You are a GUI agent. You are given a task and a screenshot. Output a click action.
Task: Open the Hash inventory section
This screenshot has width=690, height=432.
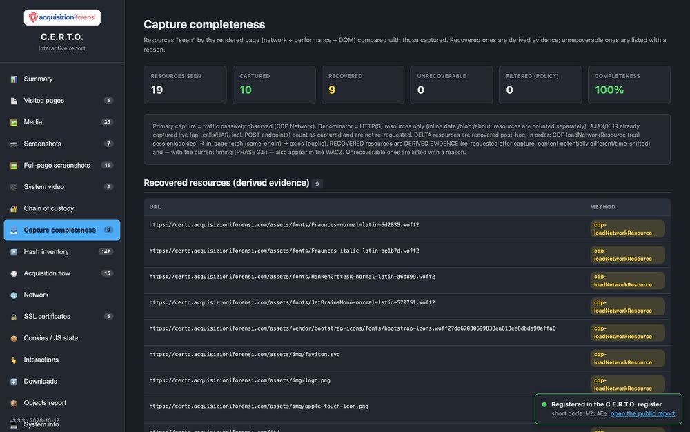click(x=62, y=252)
